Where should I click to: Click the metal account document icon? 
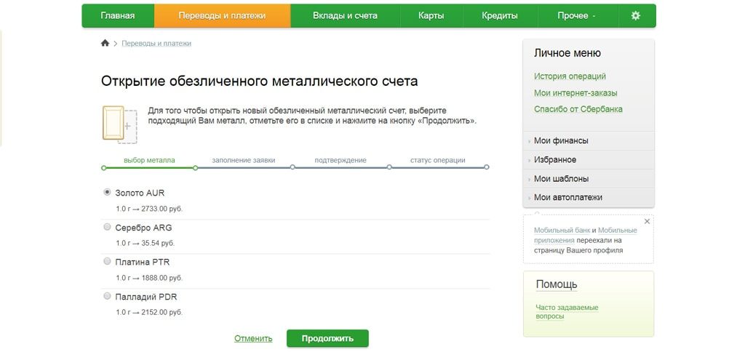click(x=117, y=123)
